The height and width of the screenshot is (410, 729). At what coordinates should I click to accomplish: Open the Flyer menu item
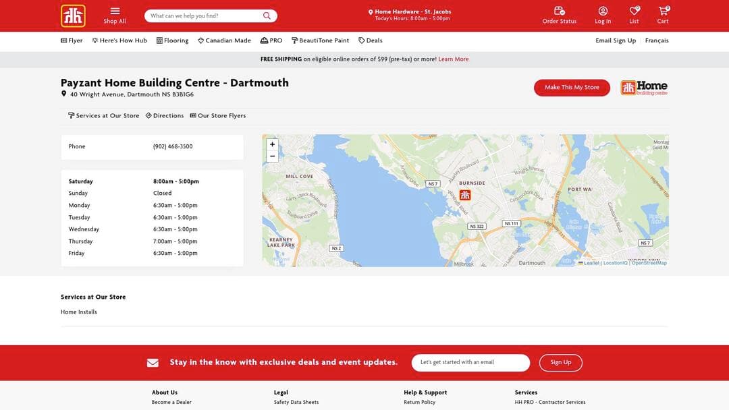coord(70,40)
